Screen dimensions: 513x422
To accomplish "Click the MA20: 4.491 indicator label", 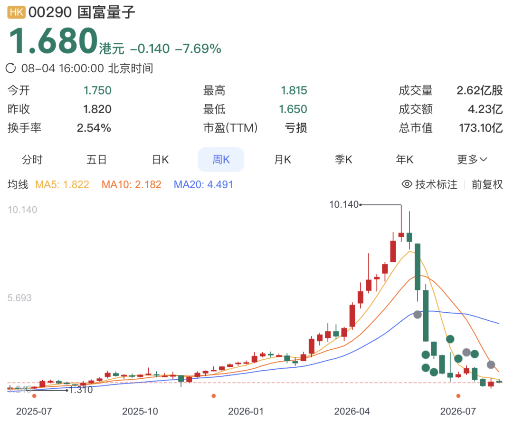I will pyautogui.click(x=203, y=184).
